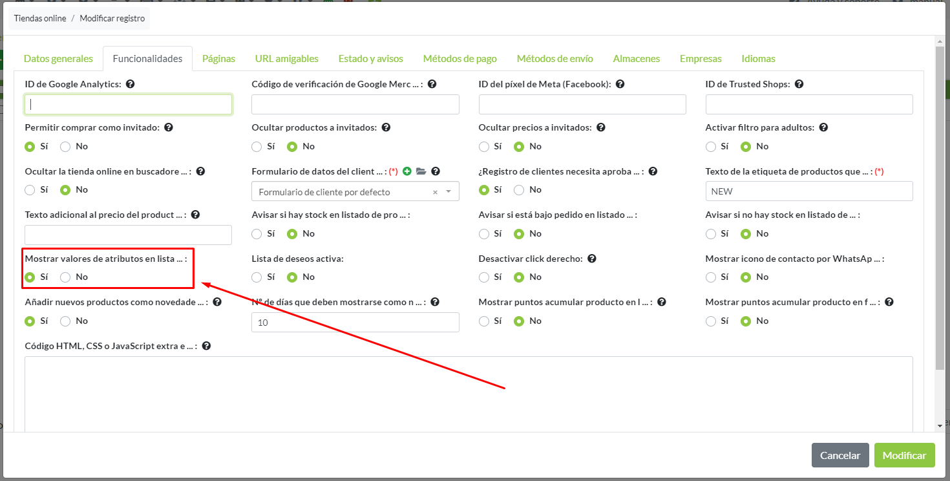View help for Permitir comprar como invitado
Image resolution: width=950 pixels, height=481 pixels.
click(x=169, y=127)
